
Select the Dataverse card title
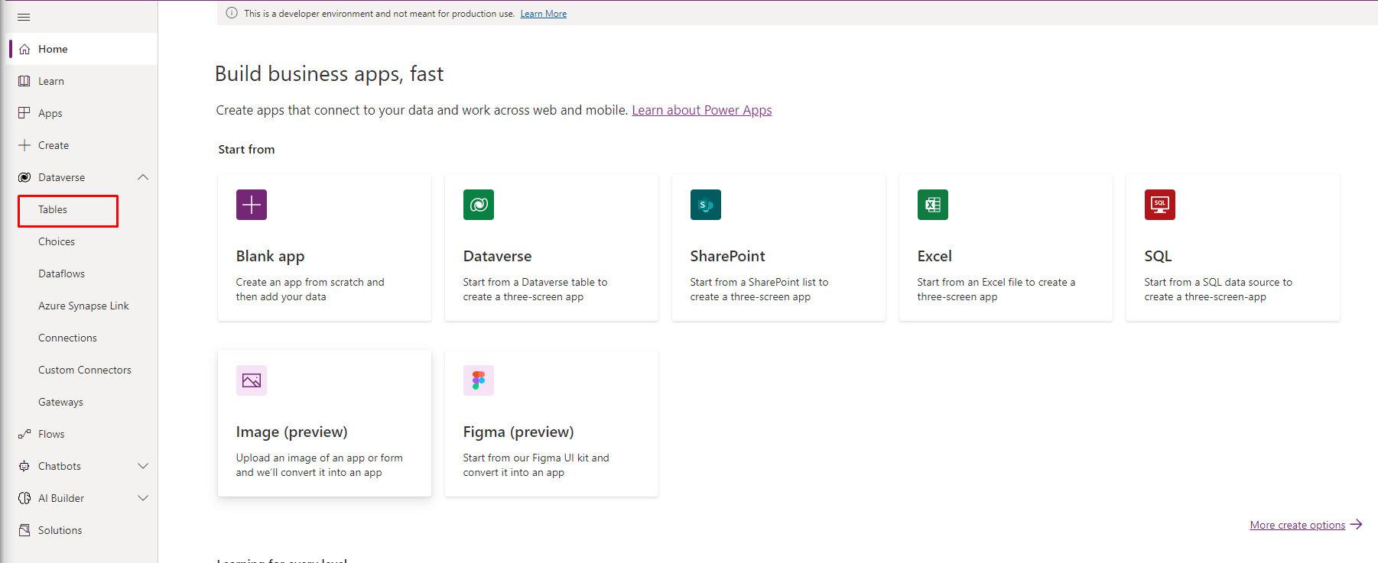(x=497, y=256)
